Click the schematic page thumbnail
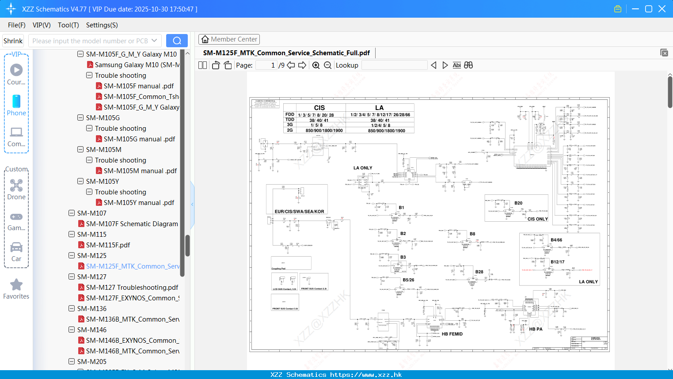This screenshot has height=379, width=673. coord(430,224)
